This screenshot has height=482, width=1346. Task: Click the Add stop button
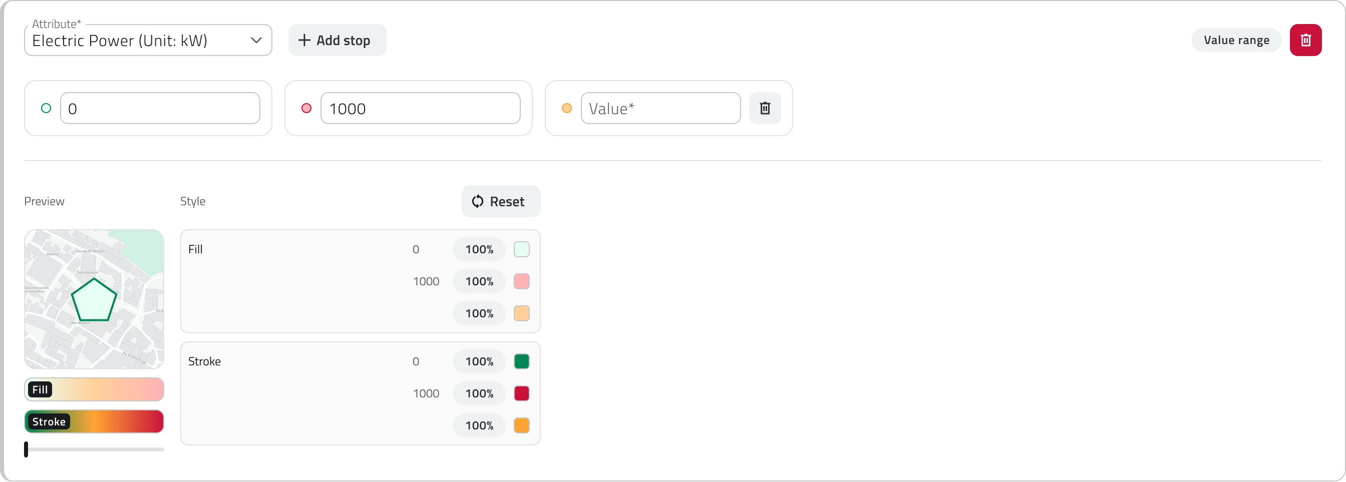pyautogui.click(x=337, y=40)
